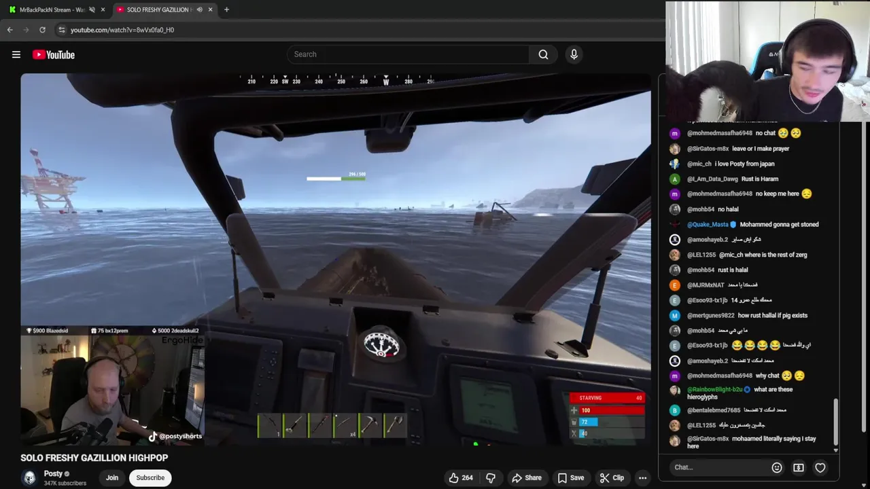Open the more actions ellipsis menu
This screenshot has height=489, width=870.
pyautogui.click(x=642, y=477)
